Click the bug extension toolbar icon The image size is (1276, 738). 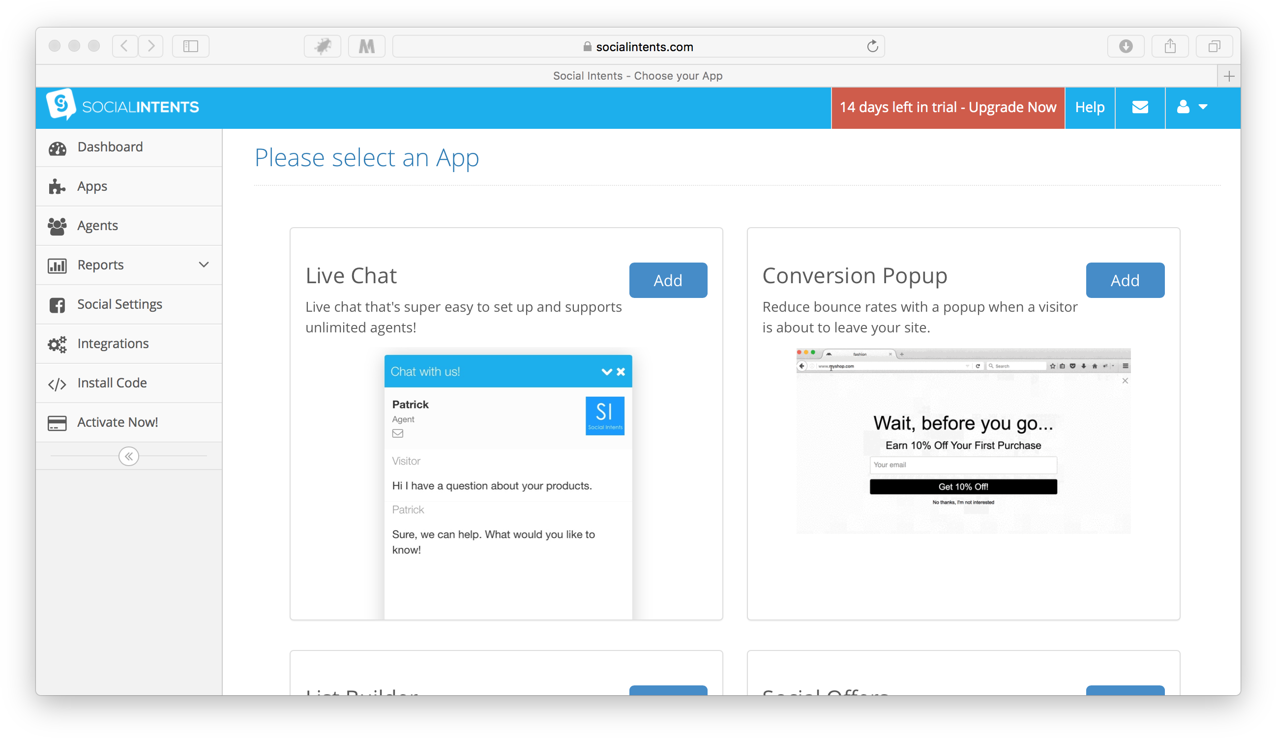point(323,46)
